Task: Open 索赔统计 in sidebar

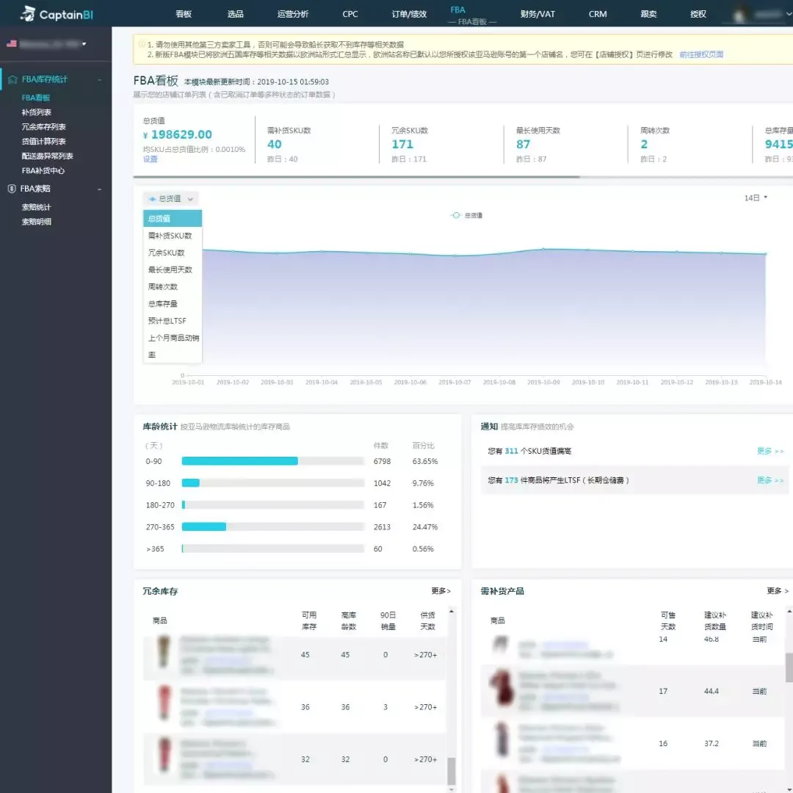Action: pos(37,207)
